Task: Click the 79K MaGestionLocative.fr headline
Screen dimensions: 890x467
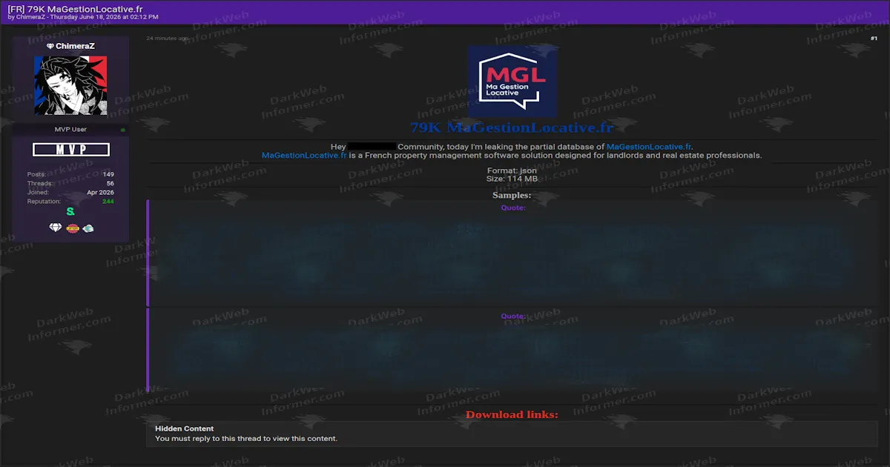Action: [512, 127]
